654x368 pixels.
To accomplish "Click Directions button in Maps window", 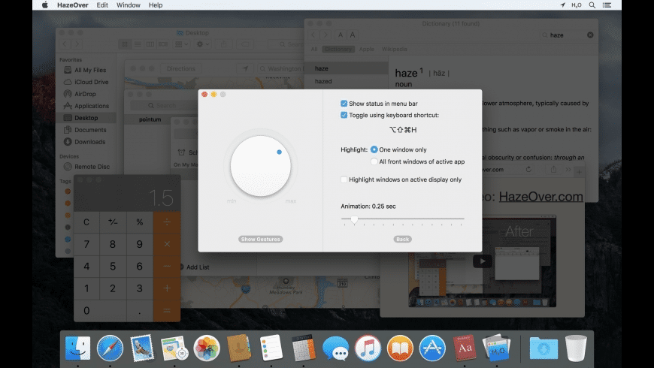I will pyautogui.click(x=180, y=69).
